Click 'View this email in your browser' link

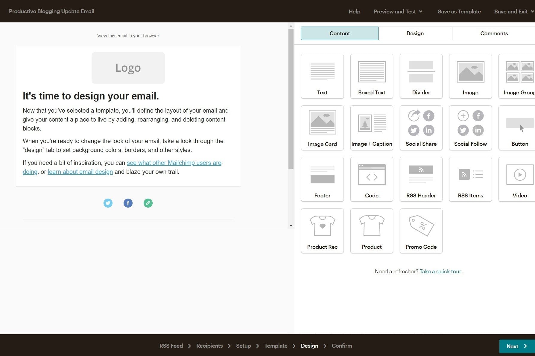pos(128,36)
